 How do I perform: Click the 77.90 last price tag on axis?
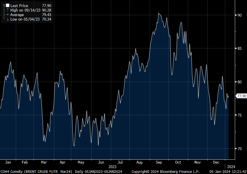point(242,96)
